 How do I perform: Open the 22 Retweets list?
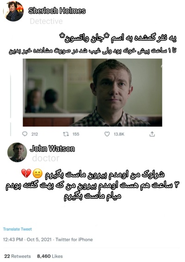point(18,256)
